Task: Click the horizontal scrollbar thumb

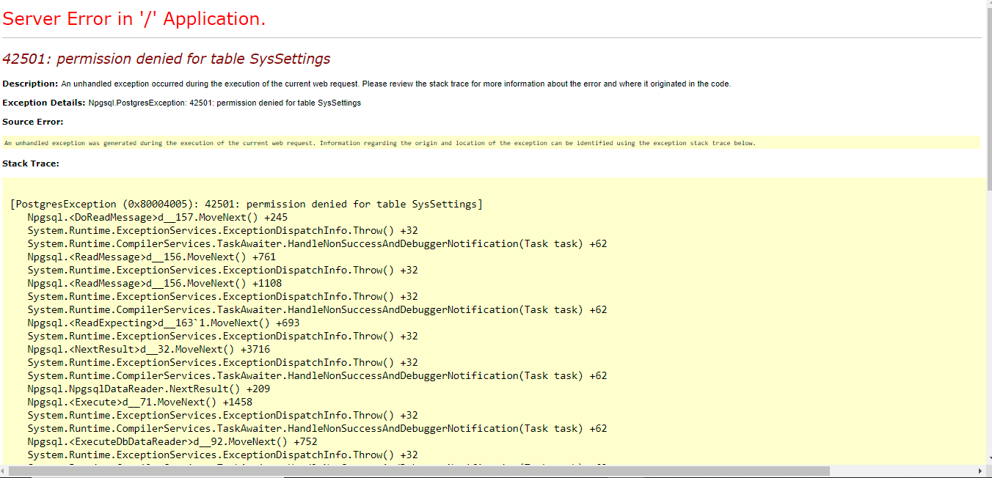Action: tap(418, 471)
